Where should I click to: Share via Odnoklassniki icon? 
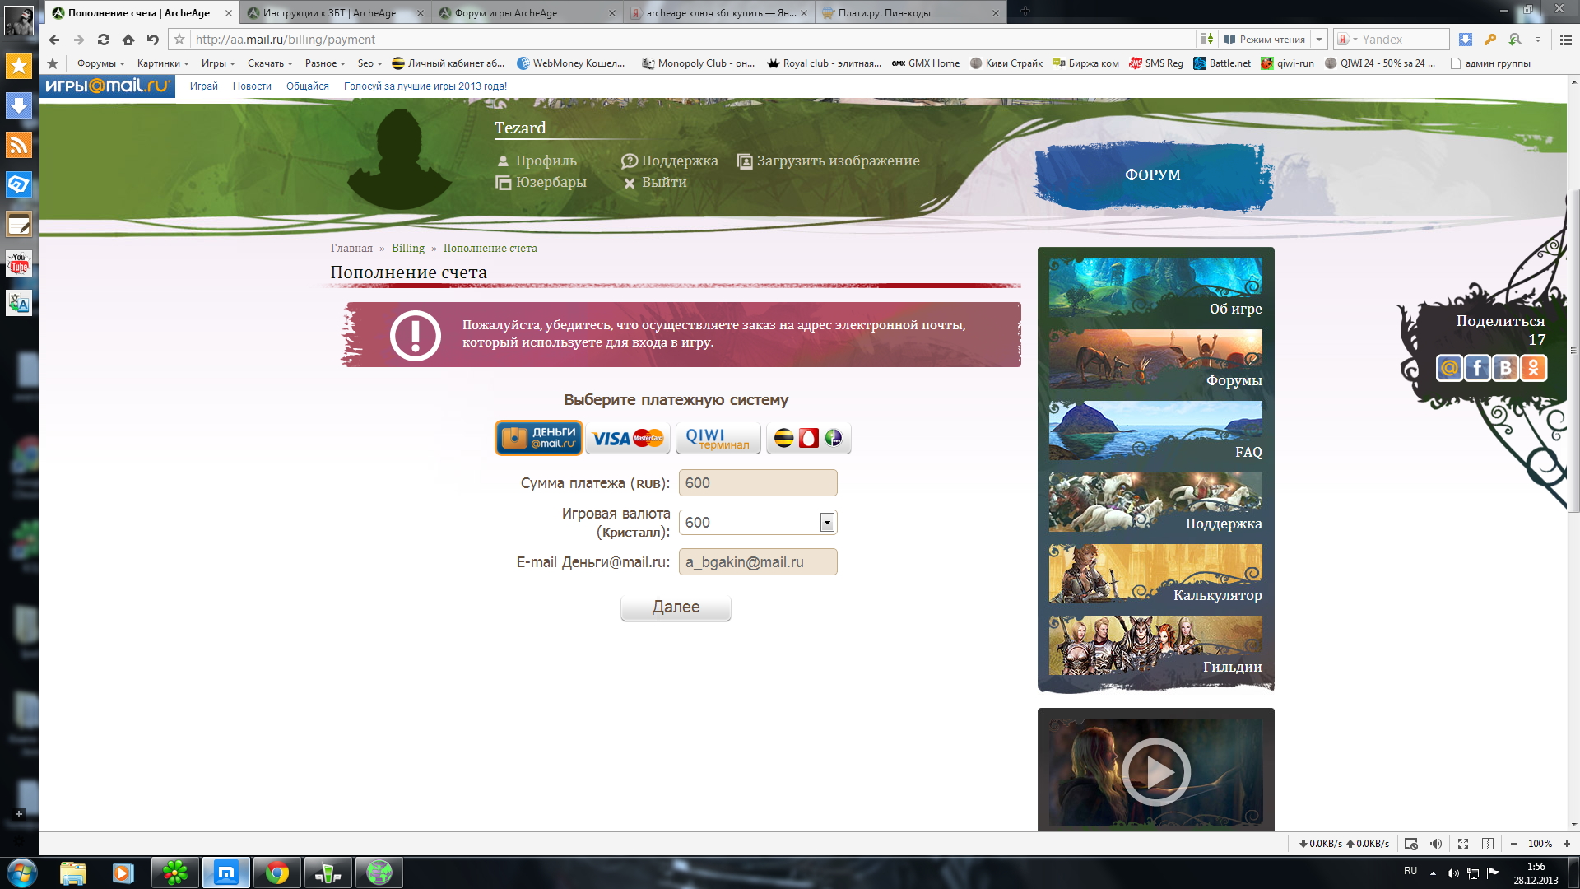[x=1533, y=368]
